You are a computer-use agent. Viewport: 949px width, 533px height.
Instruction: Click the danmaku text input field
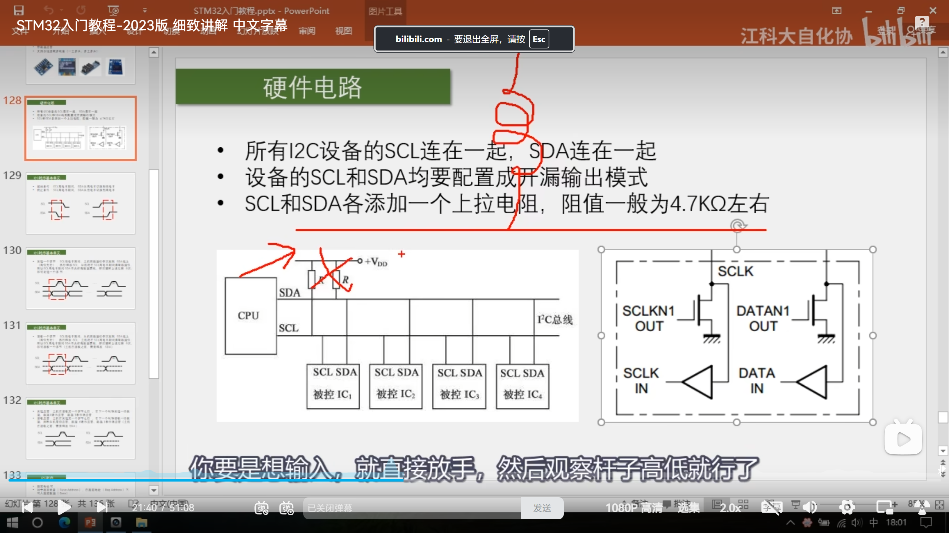(411, 508)
